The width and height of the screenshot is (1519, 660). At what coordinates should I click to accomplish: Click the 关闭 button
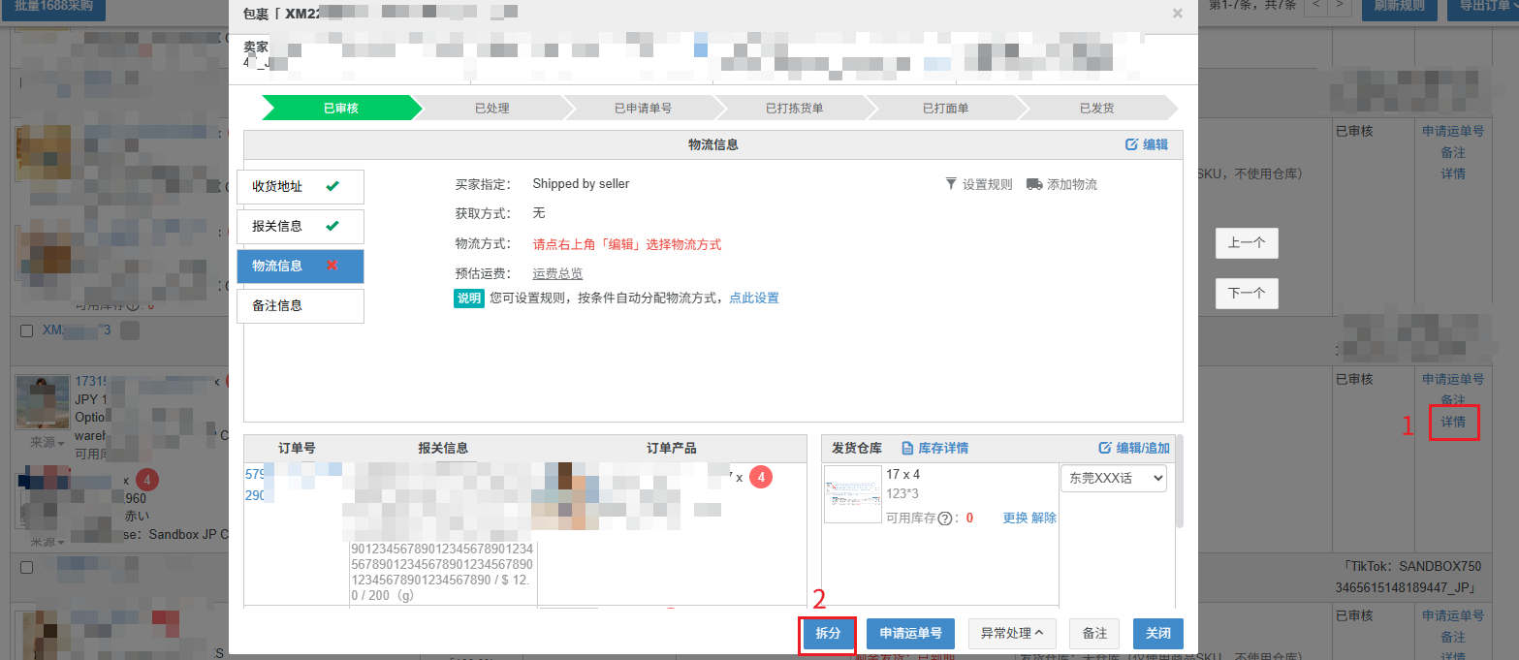1158,633
